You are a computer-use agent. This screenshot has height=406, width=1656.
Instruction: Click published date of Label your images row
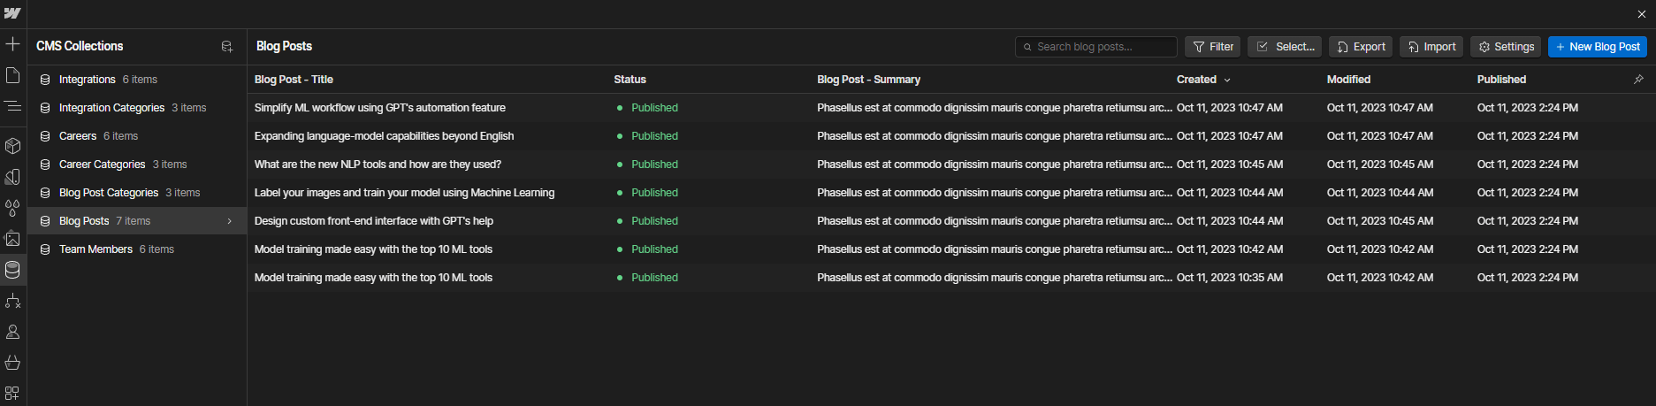tap(1528, 193)
